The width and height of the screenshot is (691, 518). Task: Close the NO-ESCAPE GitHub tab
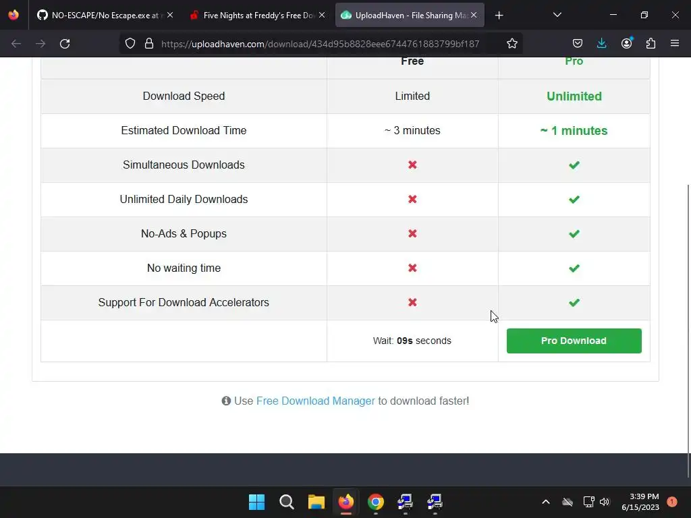(x=170, y=15)
